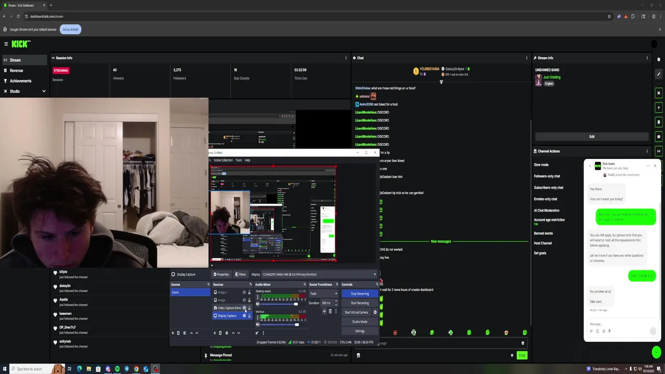Reload the Chrome page
This screenshot has width=665, height=374.
coord(18,16)
